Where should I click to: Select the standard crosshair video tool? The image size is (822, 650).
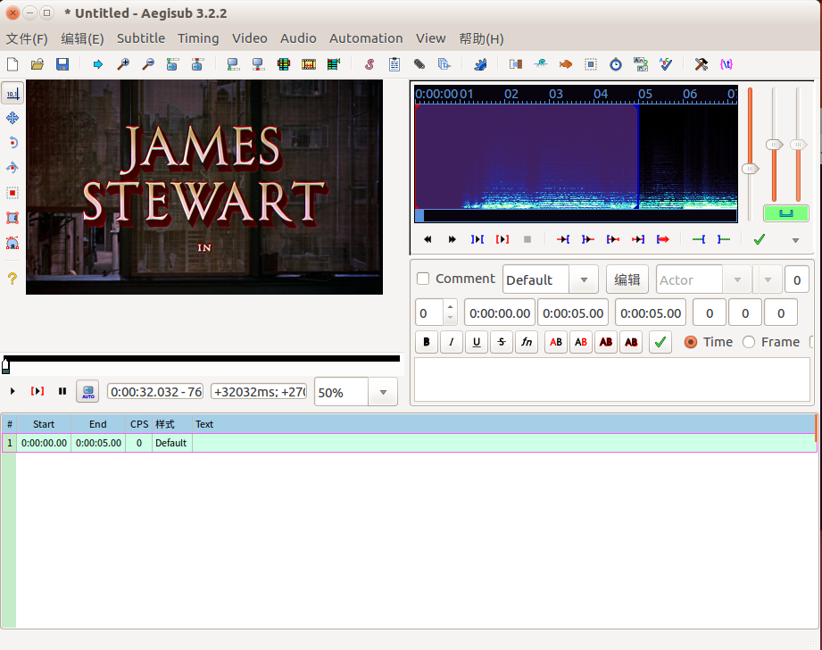coord(12,94)
